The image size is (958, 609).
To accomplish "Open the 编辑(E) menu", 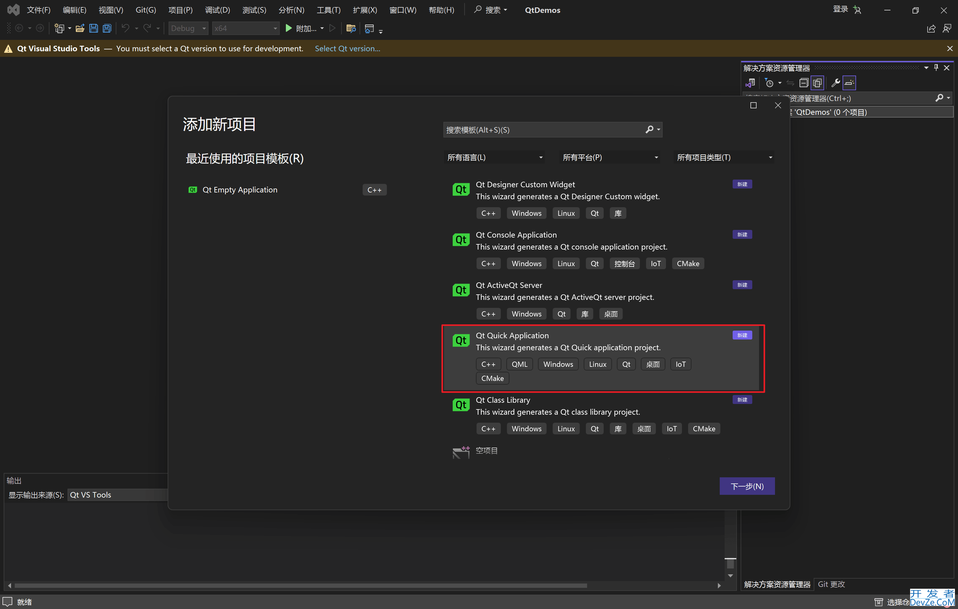I will point(74,10).
